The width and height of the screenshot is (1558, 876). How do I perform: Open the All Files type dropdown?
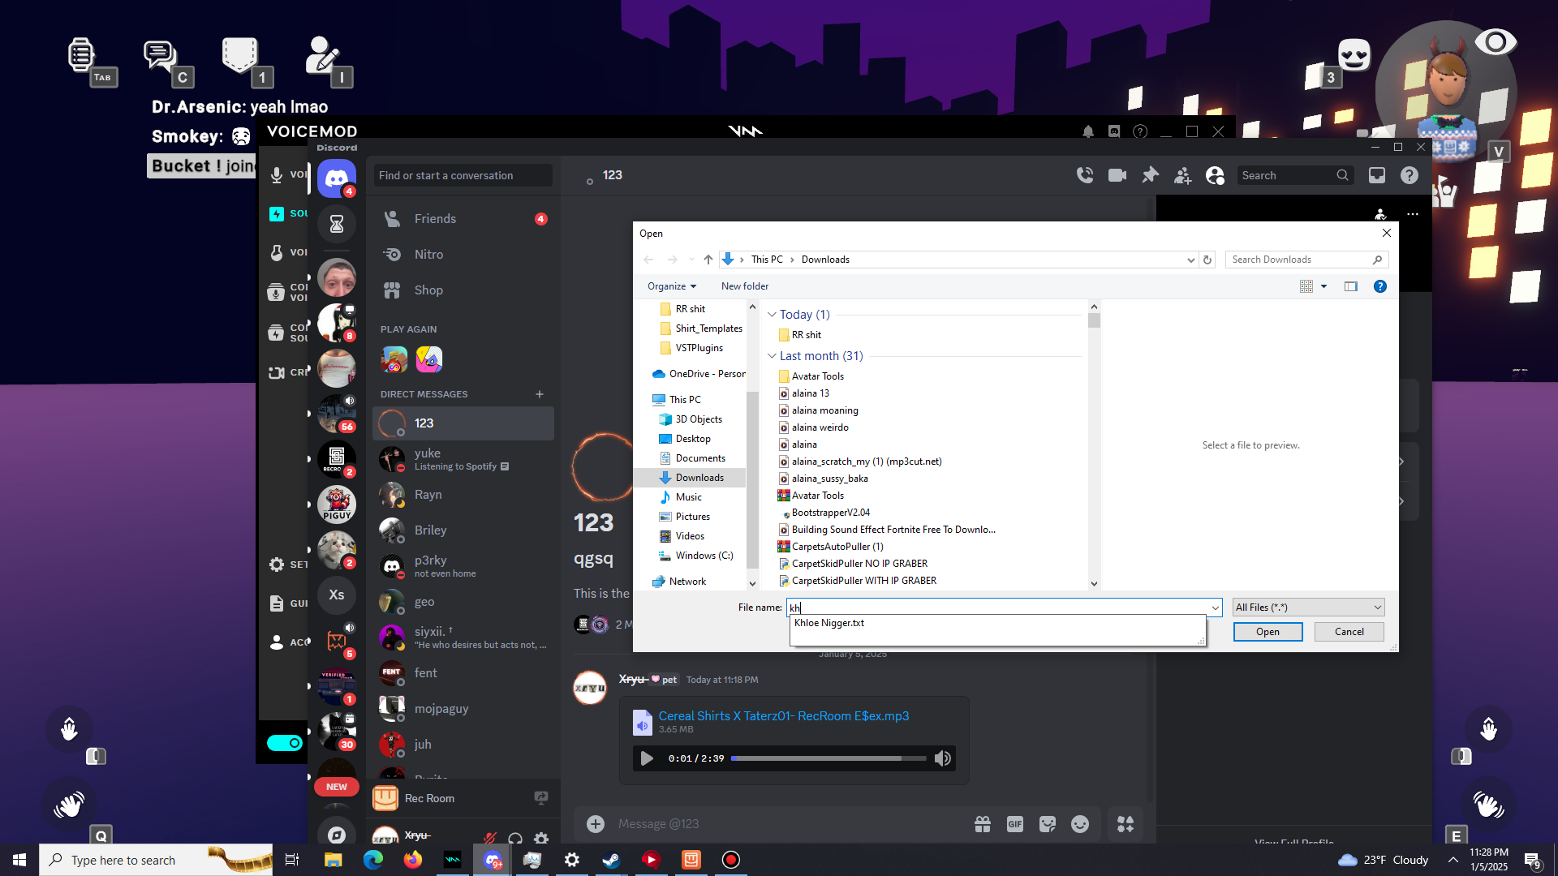pos(1308,608)
